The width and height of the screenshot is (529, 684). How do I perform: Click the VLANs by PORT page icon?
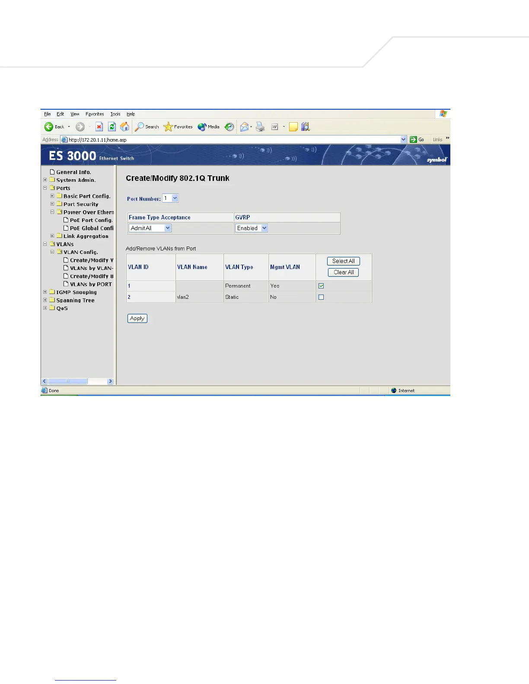point(66,284)
